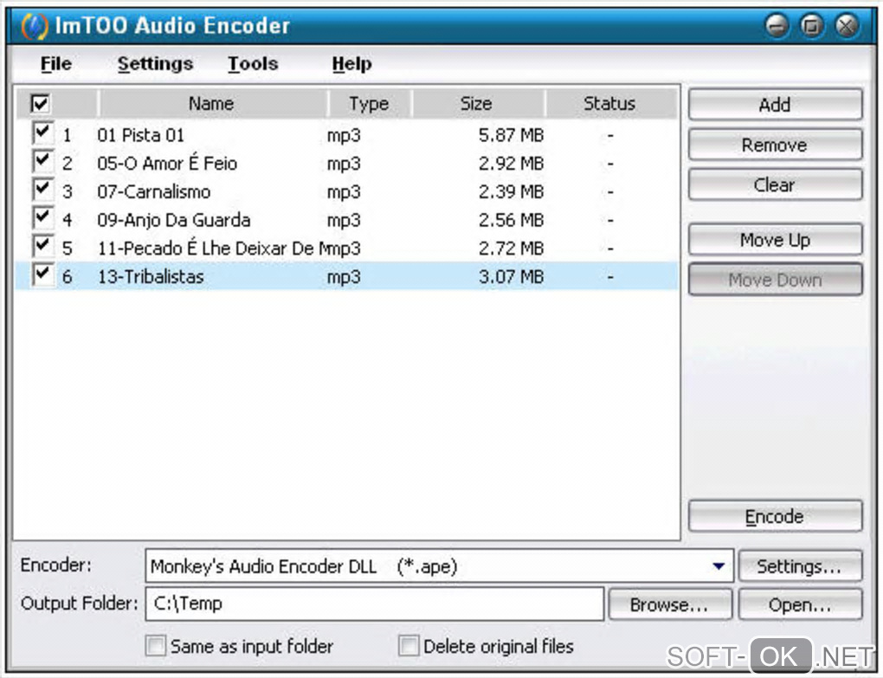Image resolution: width=883 pixels, height=678 pixels.
Task: Click the 3.07 MB size cell
Action: (x=512, y=276)
